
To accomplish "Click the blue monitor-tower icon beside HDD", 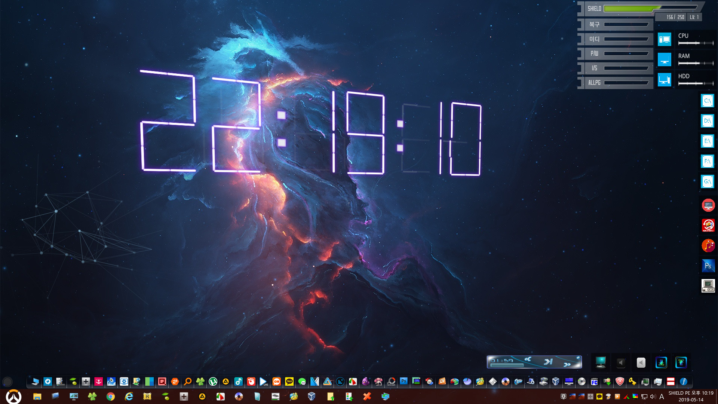I will pos(665,80).
